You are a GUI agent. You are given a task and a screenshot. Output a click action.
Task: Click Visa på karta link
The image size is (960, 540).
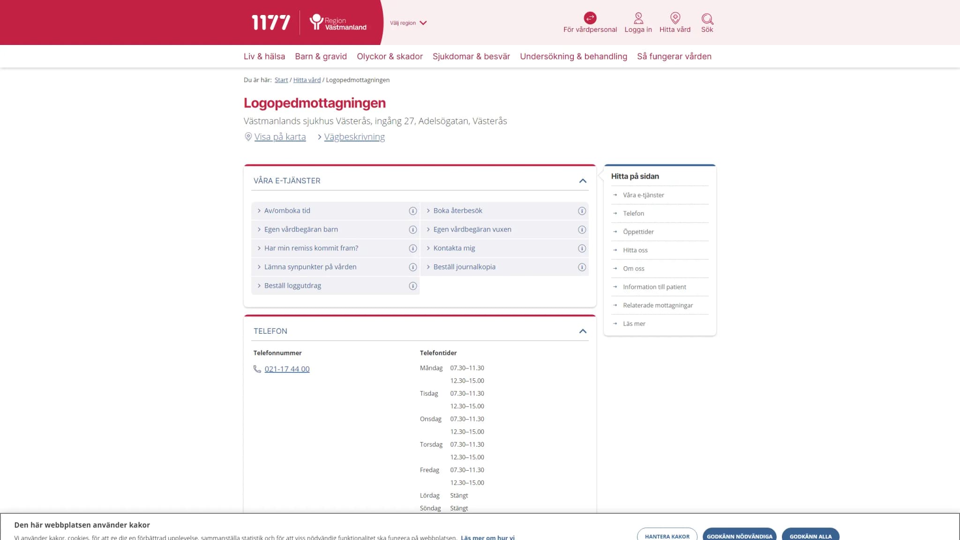[280, 137]
